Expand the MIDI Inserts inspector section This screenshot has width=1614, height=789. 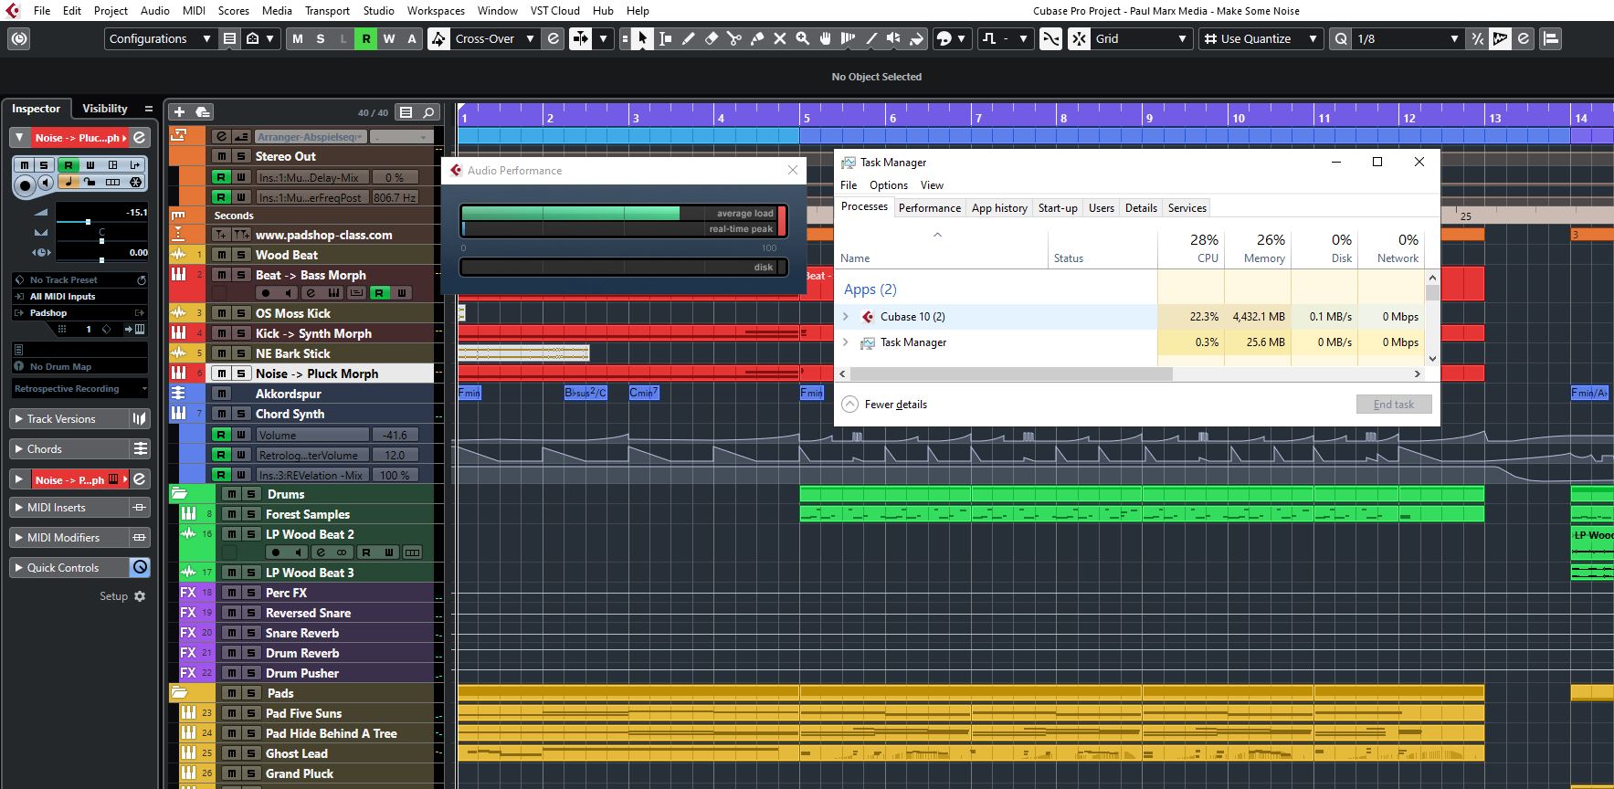click(69, 508)
